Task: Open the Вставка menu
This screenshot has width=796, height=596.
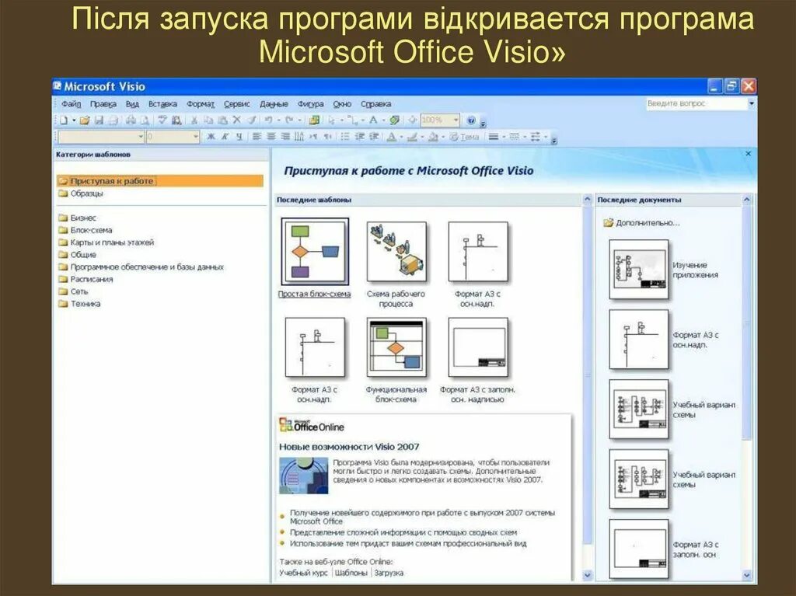Action: tap(162, 103)
